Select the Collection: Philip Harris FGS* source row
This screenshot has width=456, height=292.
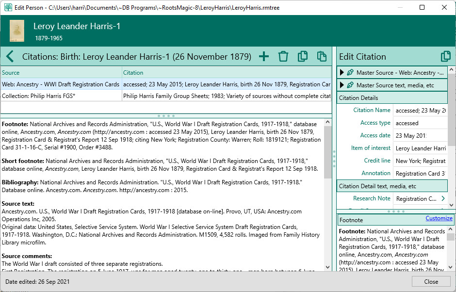[61, 96]
